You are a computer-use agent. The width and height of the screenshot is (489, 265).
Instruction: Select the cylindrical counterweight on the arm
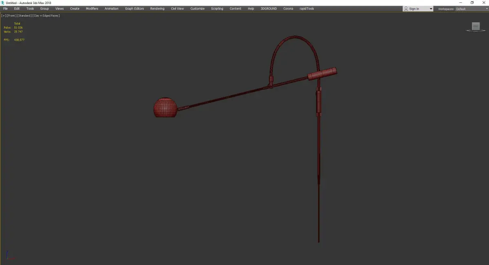click(322, 73)
